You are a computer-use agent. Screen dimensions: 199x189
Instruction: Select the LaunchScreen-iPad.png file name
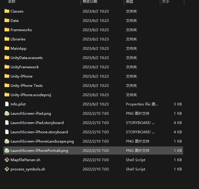point(31,114)
